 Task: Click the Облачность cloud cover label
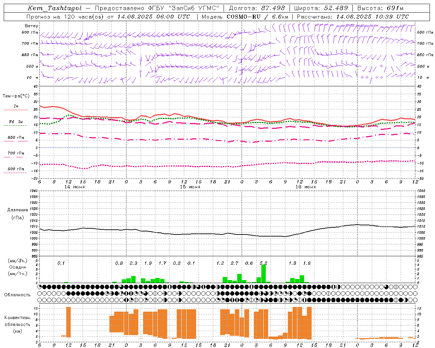(17, 295)
